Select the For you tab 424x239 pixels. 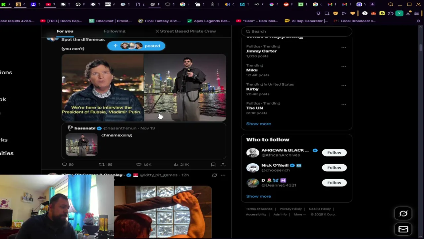click(x=65, y=31)
